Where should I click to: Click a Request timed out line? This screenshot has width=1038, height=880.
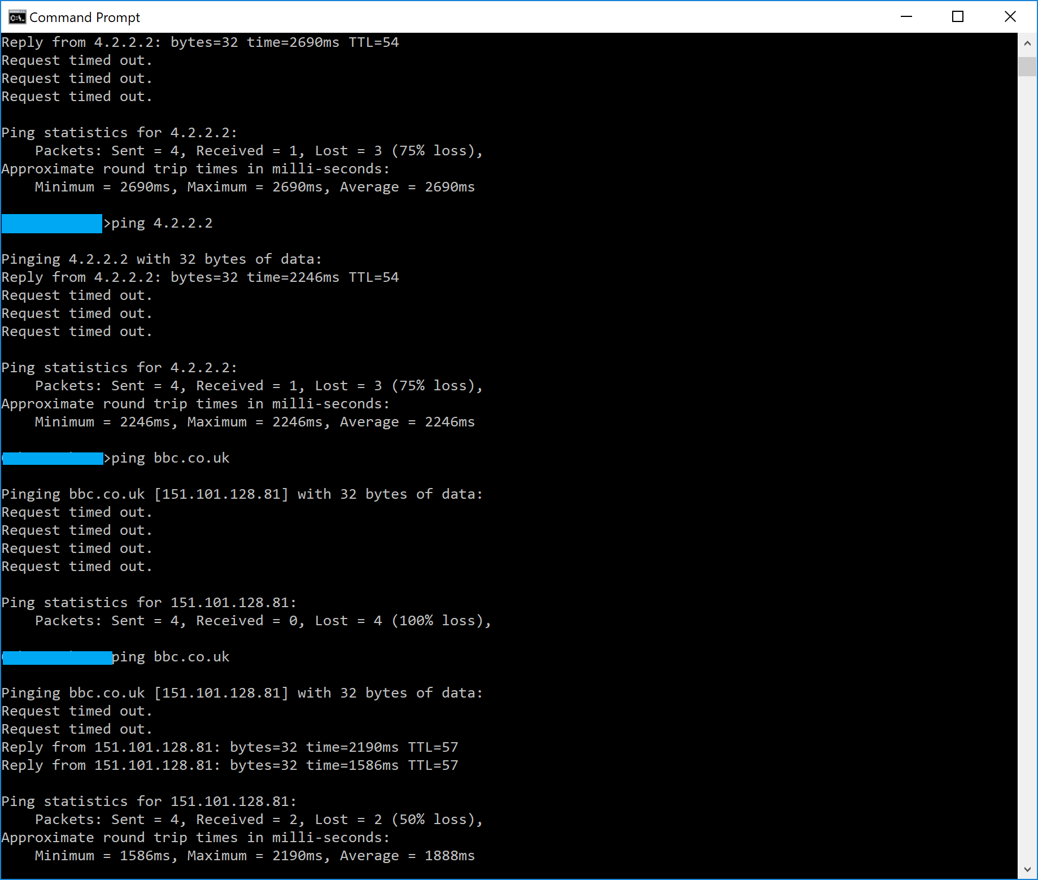coord(76,60)
